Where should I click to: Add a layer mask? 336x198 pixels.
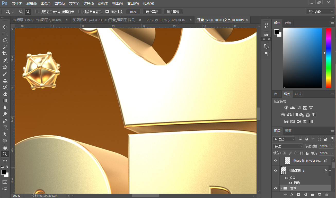coord(299,195)
